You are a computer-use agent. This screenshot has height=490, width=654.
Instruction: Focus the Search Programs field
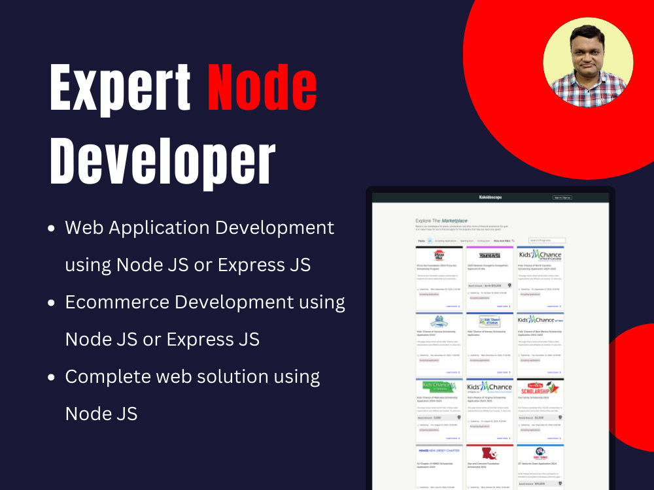click(547, 240)
